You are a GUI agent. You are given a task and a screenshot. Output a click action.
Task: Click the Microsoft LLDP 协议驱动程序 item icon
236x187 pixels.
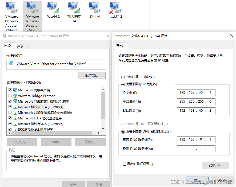15,119
